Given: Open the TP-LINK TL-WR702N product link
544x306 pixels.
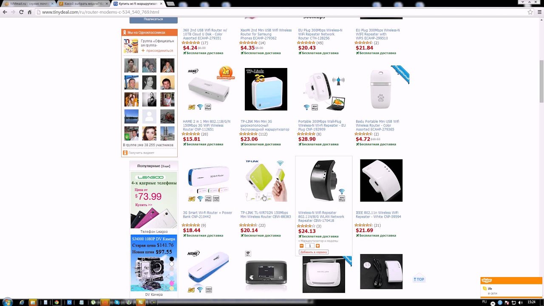Looking at the screenshot, I should [x=266, y=215].
